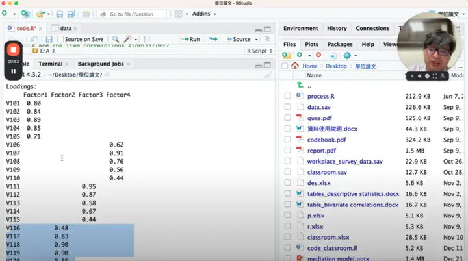
Task: Go up to parent folder icon
Action: [x=300, y=85]
